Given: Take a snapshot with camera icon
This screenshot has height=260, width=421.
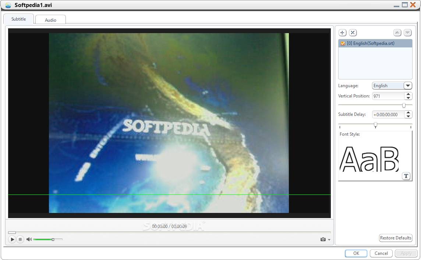Looking at the screenshot, I should (323, 239).
